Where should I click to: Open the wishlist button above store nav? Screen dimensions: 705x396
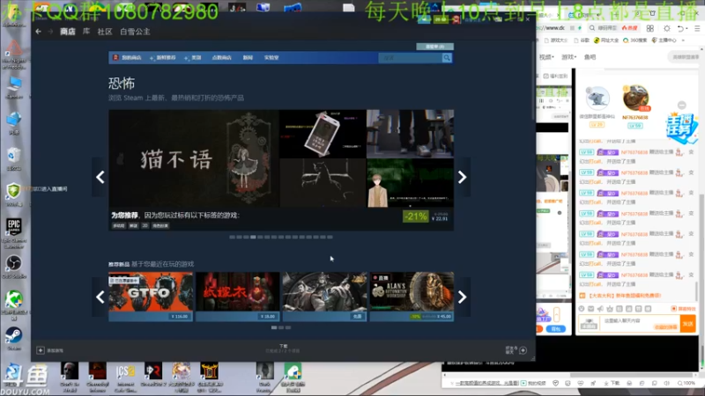[x=434, y=47]
